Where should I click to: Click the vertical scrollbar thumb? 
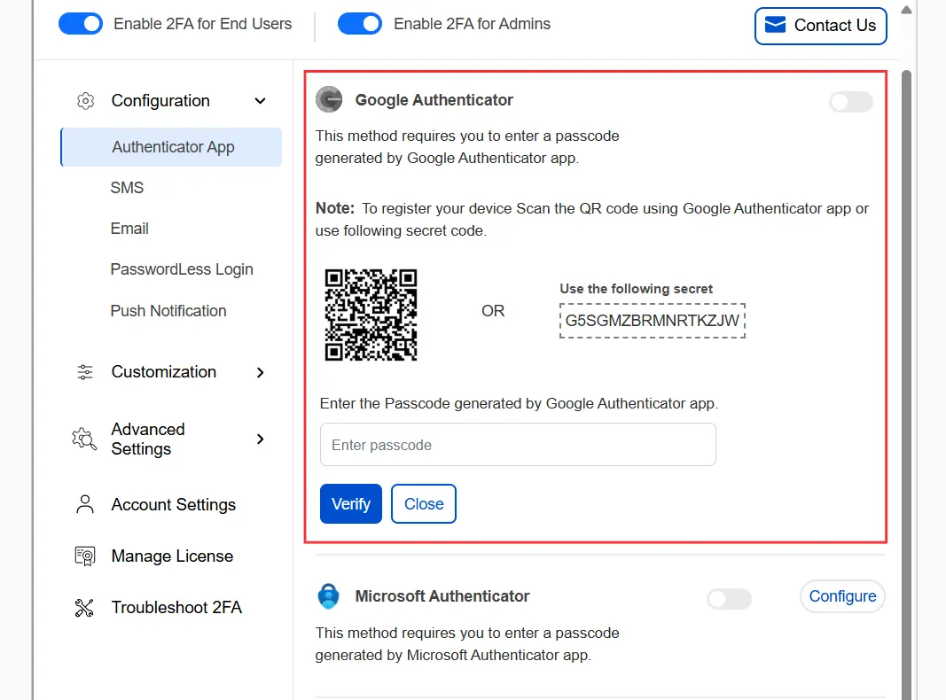[x=906, y=385]
